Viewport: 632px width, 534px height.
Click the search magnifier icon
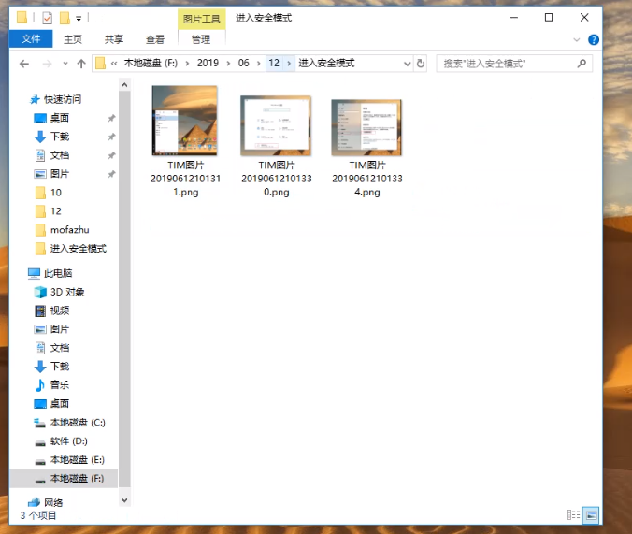coord(582,64)
